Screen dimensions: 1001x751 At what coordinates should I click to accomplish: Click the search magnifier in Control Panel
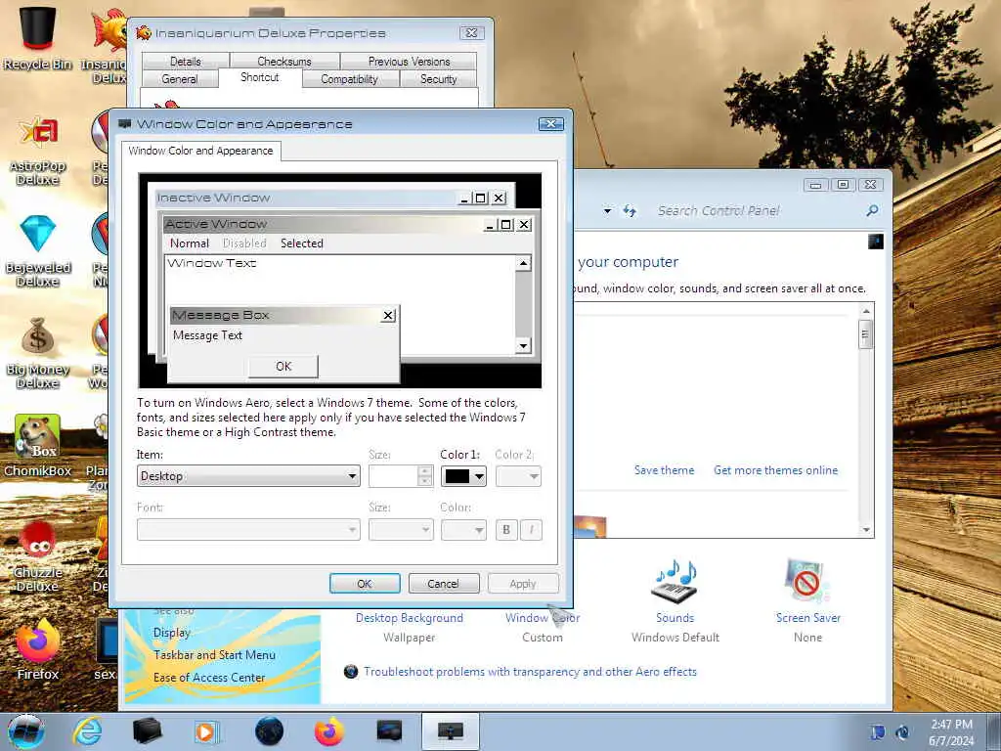point(872,210)
